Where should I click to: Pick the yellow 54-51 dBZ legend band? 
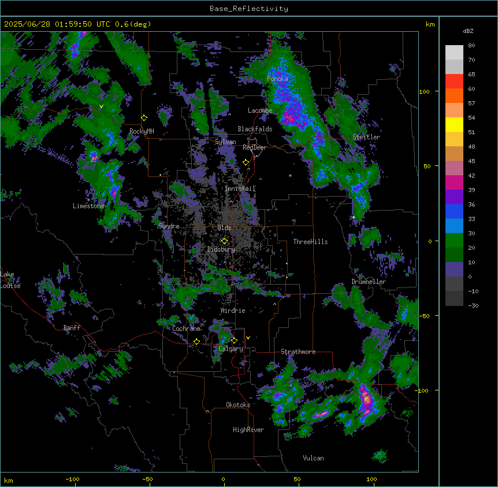click(454, 124)
